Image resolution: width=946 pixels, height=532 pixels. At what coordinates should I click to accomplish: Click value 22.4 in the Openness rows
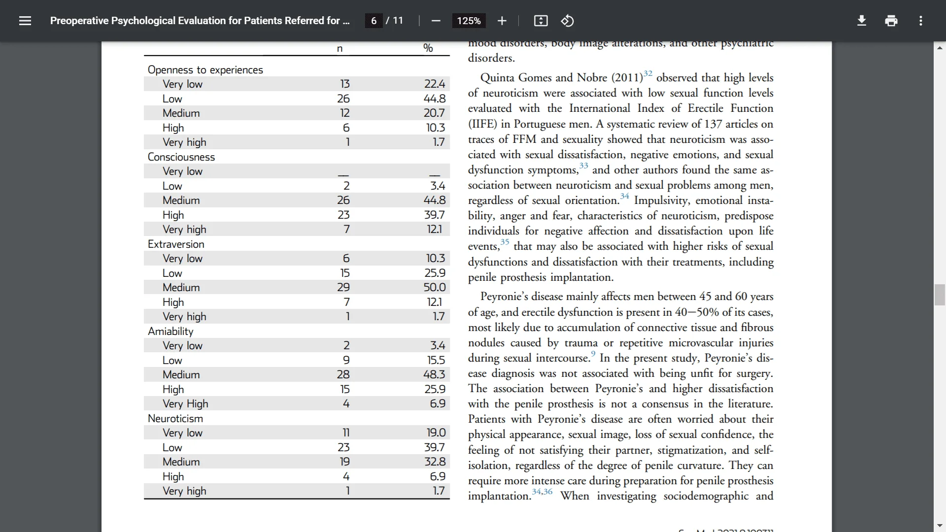(435, 84)
